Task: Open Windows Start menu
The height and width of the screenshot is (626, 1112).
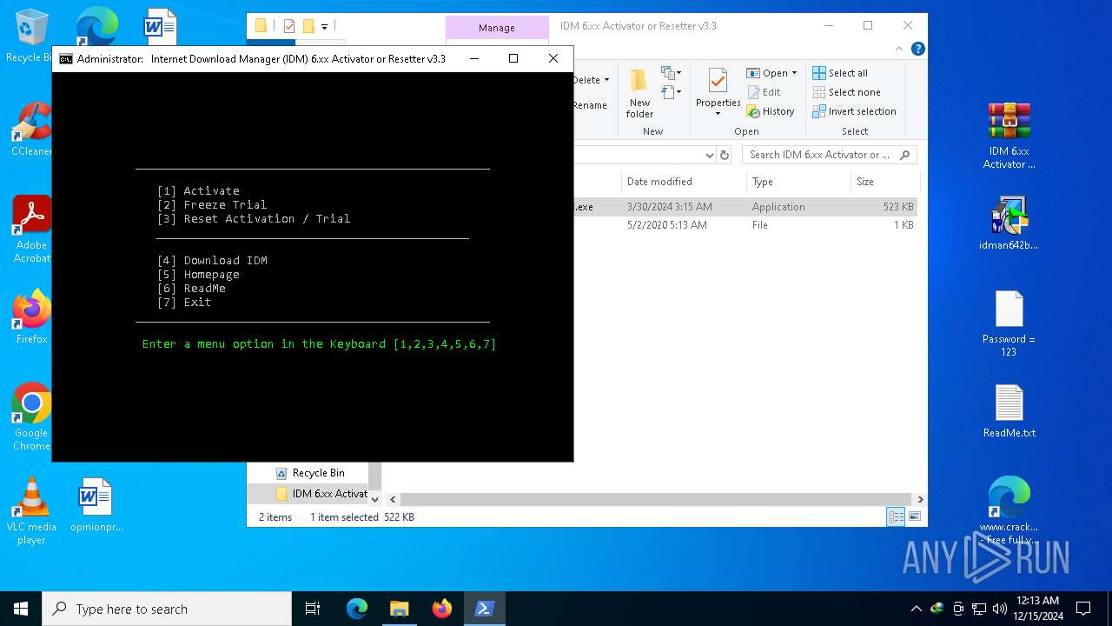Action: pyautogui.click(x=21, y=609)
